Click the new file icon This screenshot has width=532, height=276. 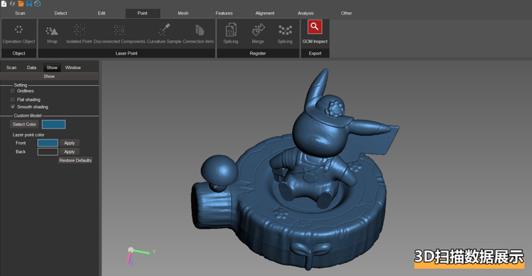[4, 4]
